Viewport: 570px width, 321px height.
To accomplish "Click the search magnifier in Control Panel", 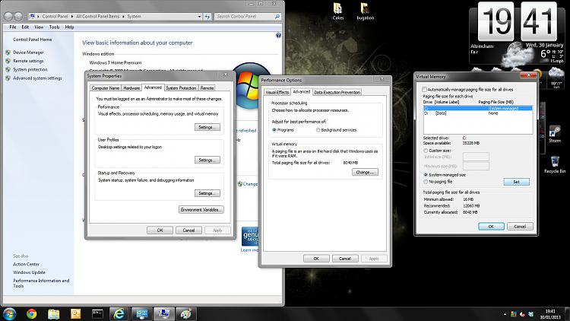I will tap(277, 17).
